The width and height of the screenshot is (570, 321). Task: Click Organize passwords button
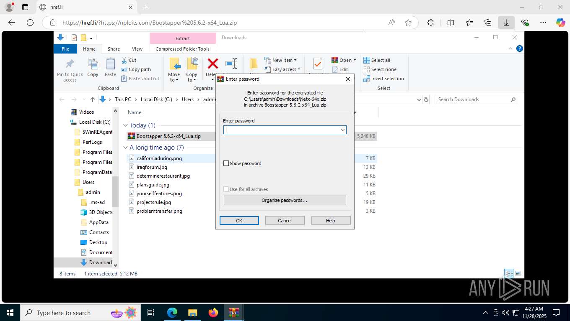click(285, 200)
